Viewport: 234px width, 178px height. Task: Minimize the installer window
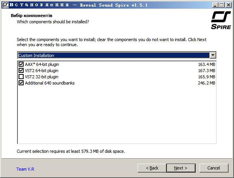215,5
